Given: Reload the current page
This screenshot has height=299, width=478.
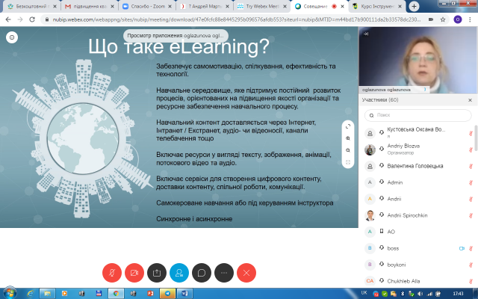Looking at the screenshot, I should pos(32,19).
